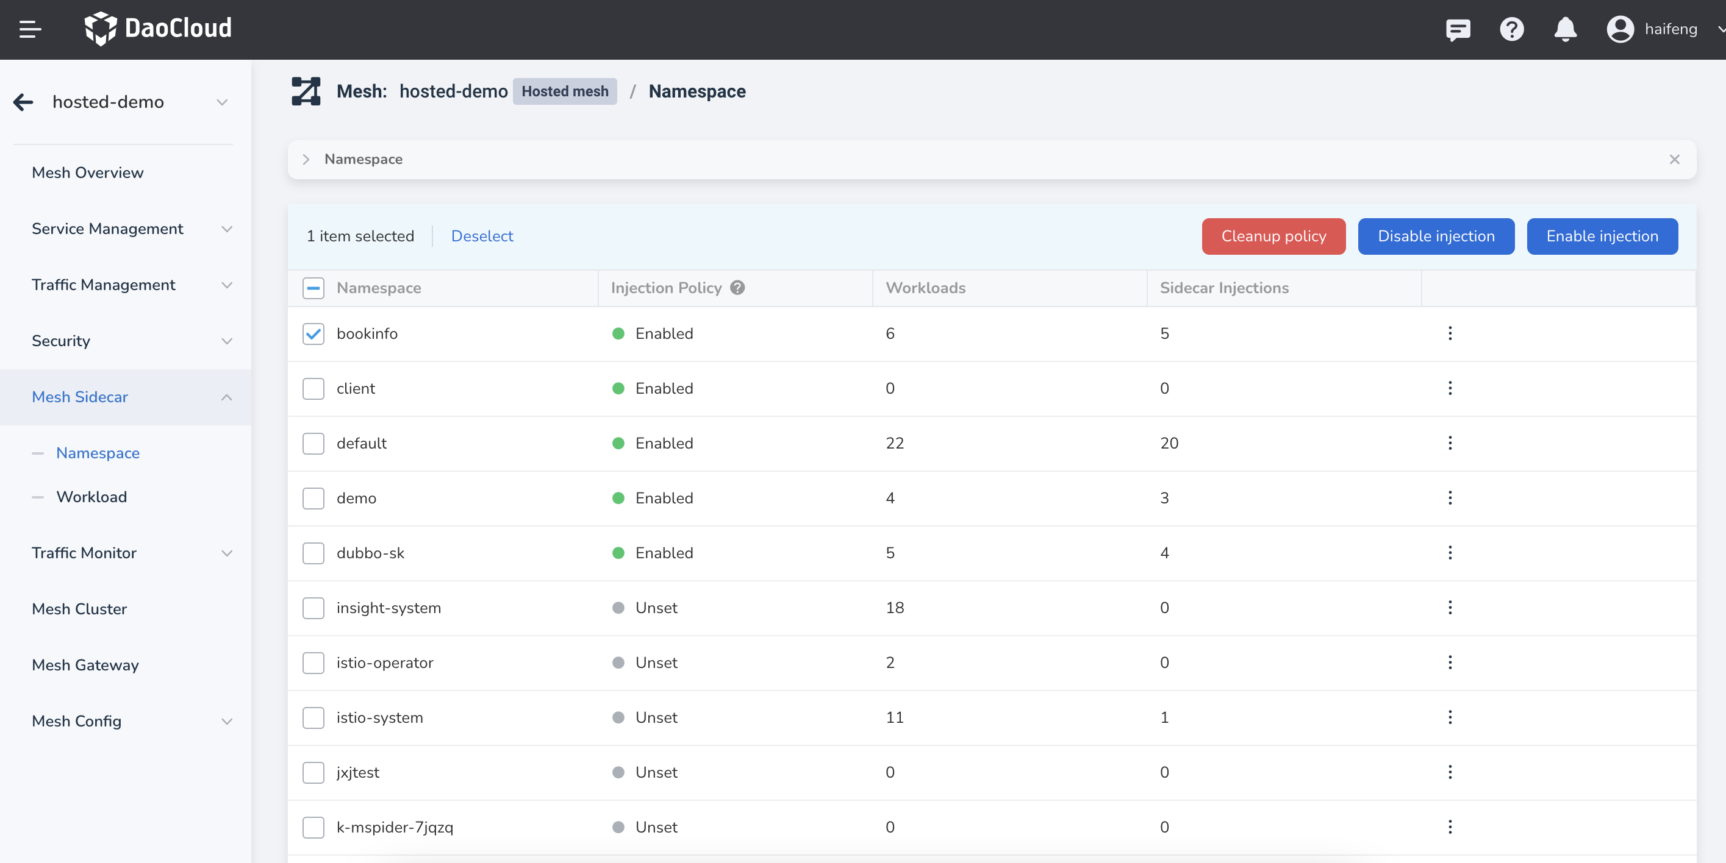Uncheck the bookinfo namespace checkbox
Viewport: 1726px width, 863px height.
(x=313, y=333)
